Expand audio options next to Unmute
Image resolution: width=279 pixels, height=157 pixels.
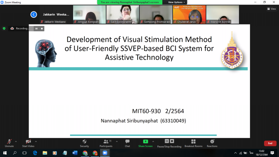pos(16,141)
